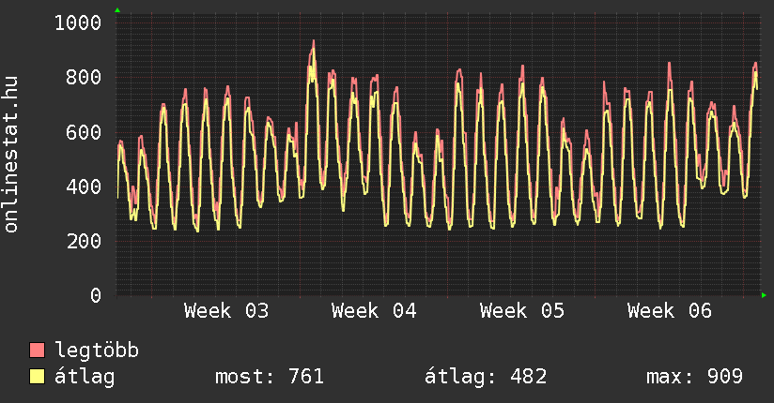The height and width of the screenshot is (403, 774).
Task: Click the most: 761 statistic
Action: click(270, 377)
